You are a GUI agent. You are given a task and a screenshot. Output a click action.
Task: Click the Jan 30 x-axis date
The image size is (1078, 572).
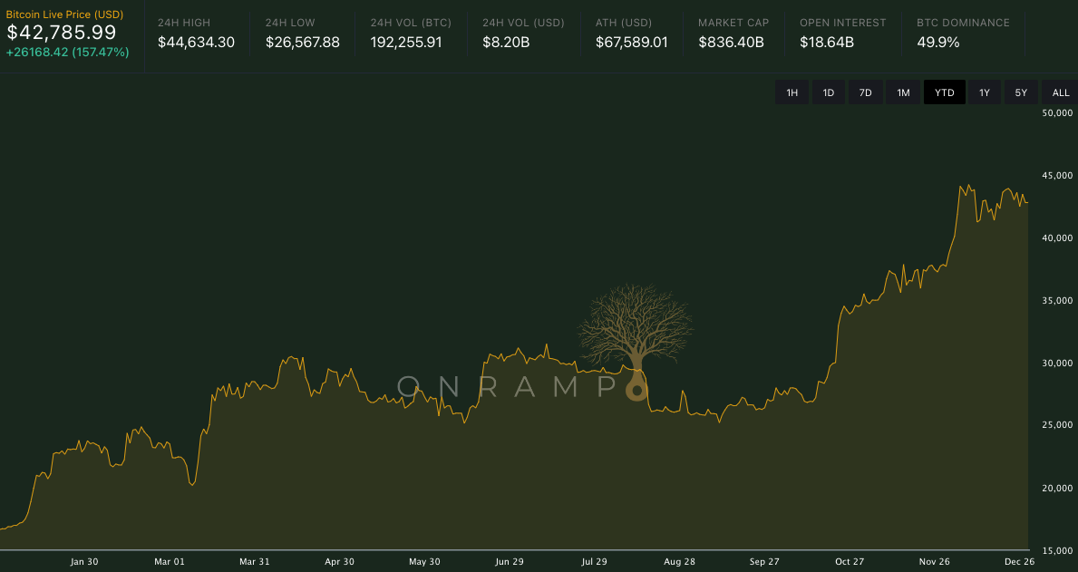coord(84,562)
